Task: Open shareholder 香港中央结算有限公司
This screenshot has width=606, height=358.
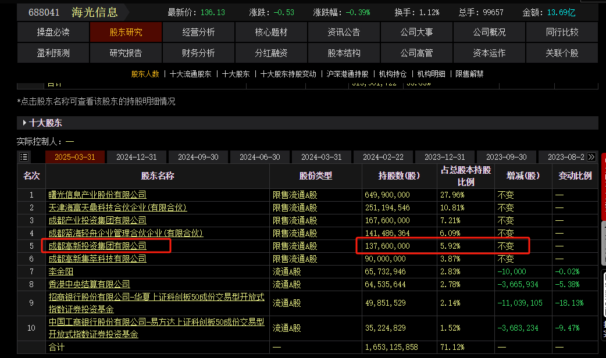Action: 90,284
